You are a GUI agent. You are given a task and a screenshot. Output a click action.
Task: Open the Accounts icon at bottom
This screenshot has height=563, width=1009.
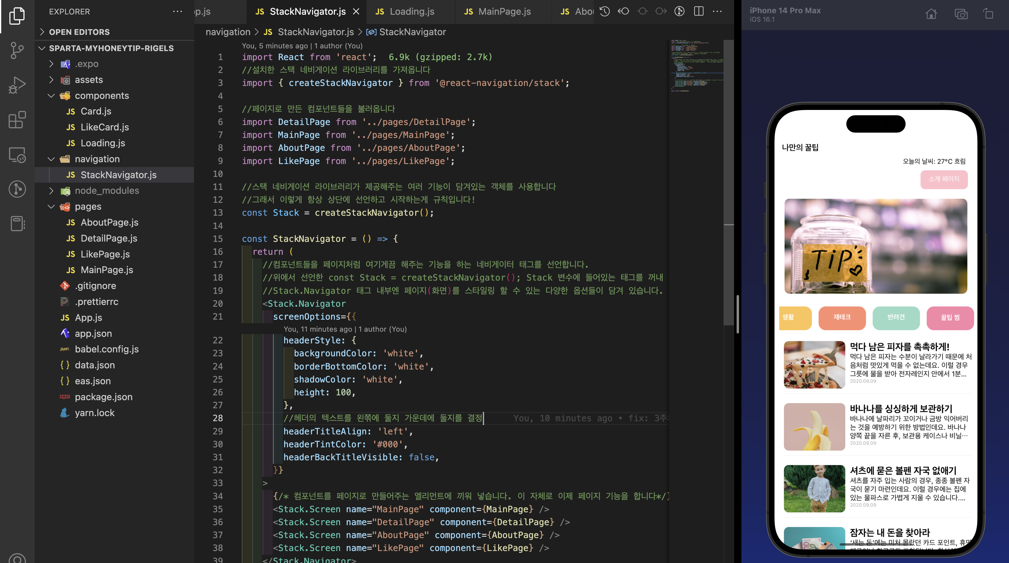pos(17,559)
